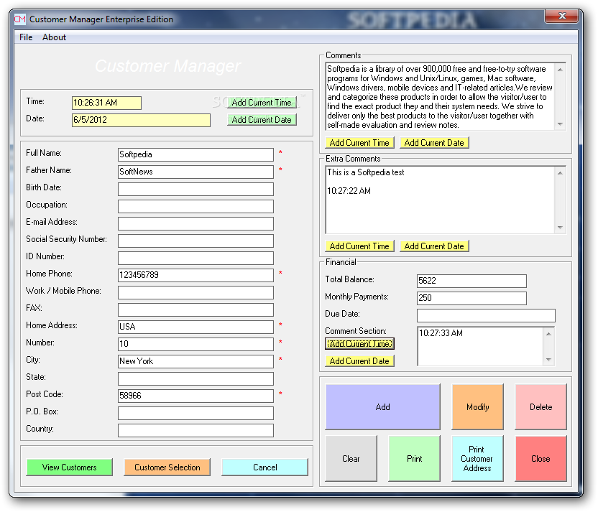Click inside the Comments text area
This screenshot has height=512, width=598.
point(441,97)
